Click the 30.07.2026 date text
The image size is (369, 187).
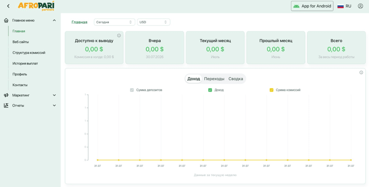click(x=155, y=57)
